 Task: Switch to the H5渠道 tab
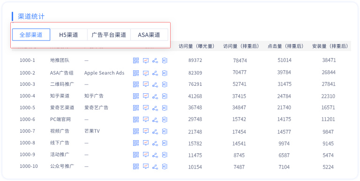coord(68,35)
